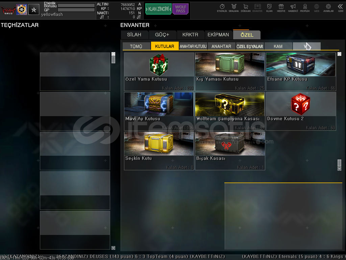Select the TÜMÜ filter tab
Screen dimensions: 346x260
click(x=136, y=46)
